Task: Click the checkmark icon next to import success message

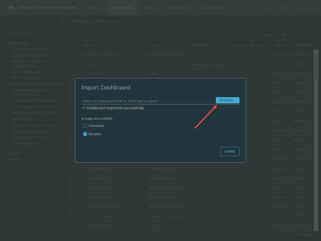Action: click(84, 108)
